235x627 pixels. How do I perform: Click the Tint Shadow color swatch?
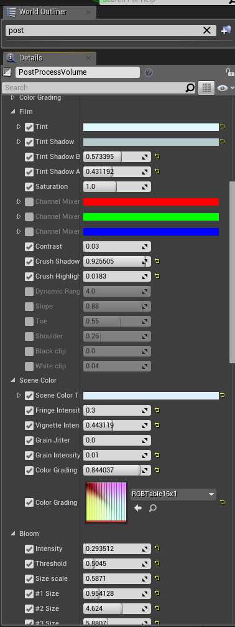click(151, 142)
